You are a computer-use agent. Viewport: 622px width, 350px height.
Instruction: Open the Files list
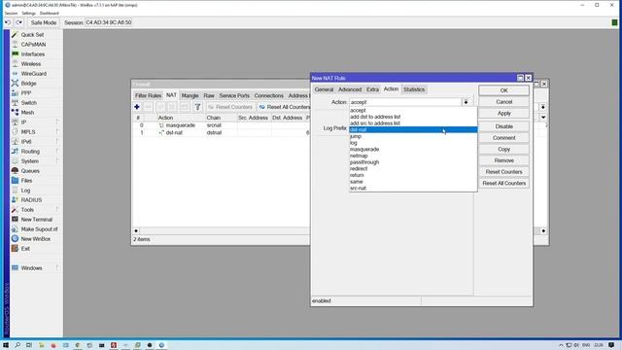point(26,181)
